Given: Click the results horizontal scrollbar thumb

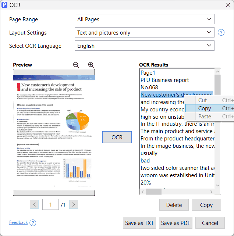Looking at the screenshot, I should click(153, 192).
